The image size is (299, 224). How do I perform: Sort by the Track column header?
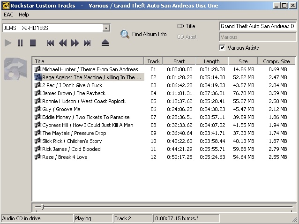[x=153, y=61]
